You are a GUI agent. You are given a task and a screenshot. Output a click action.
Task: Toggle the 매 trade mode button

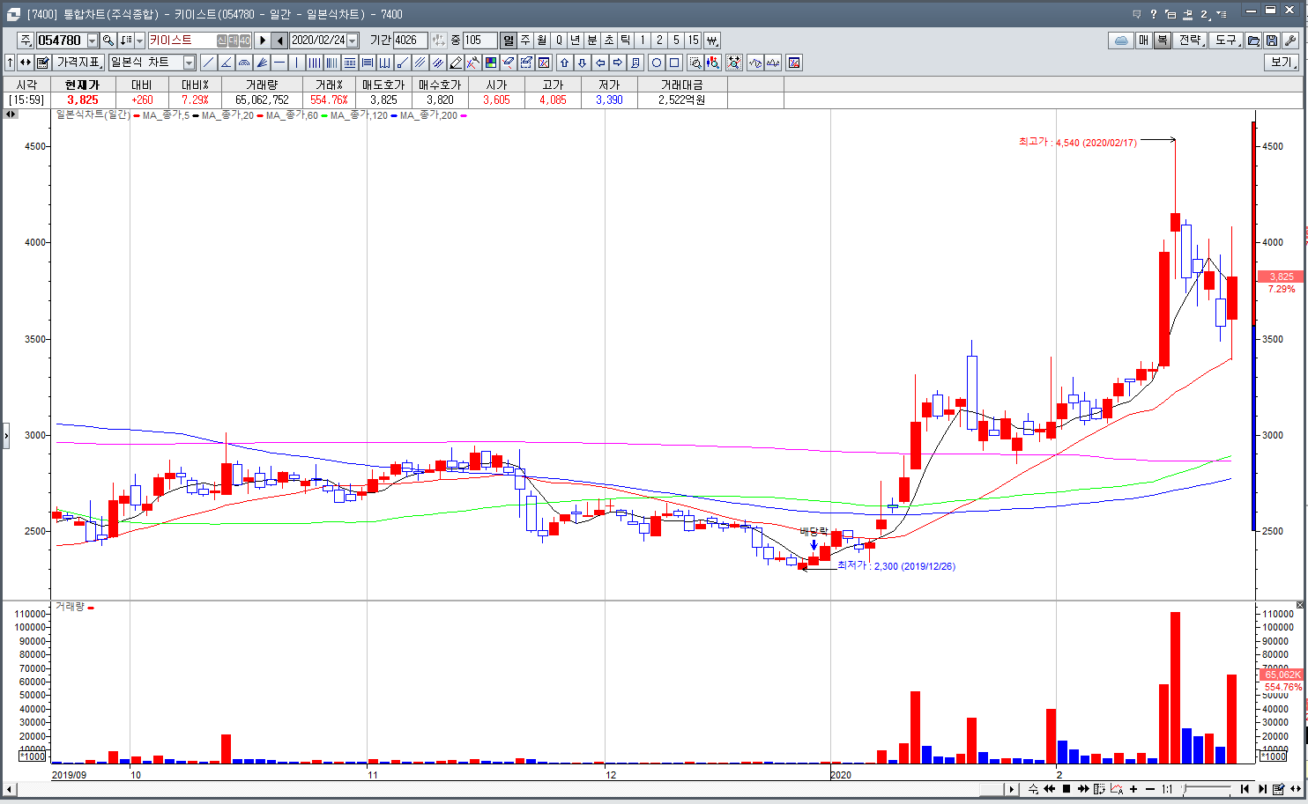coord(1144,41)
